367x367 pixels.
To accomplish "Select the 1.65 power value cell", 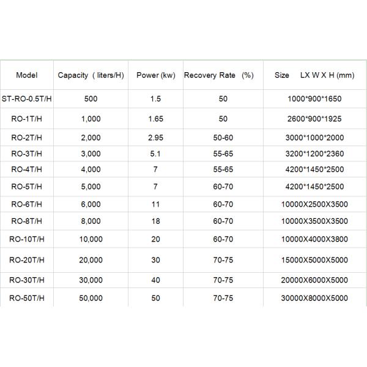I will 155,119.
